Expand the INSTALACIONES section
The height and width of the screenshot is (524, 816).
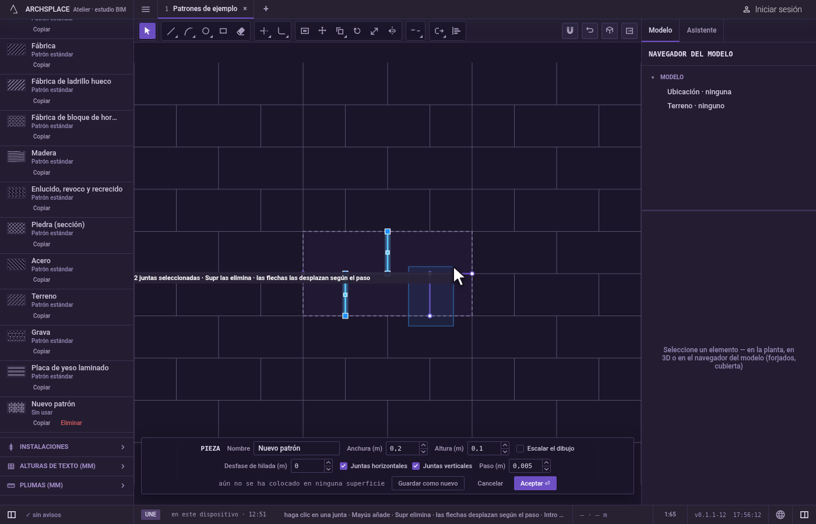pyautogui.click(x=66, y=447)
